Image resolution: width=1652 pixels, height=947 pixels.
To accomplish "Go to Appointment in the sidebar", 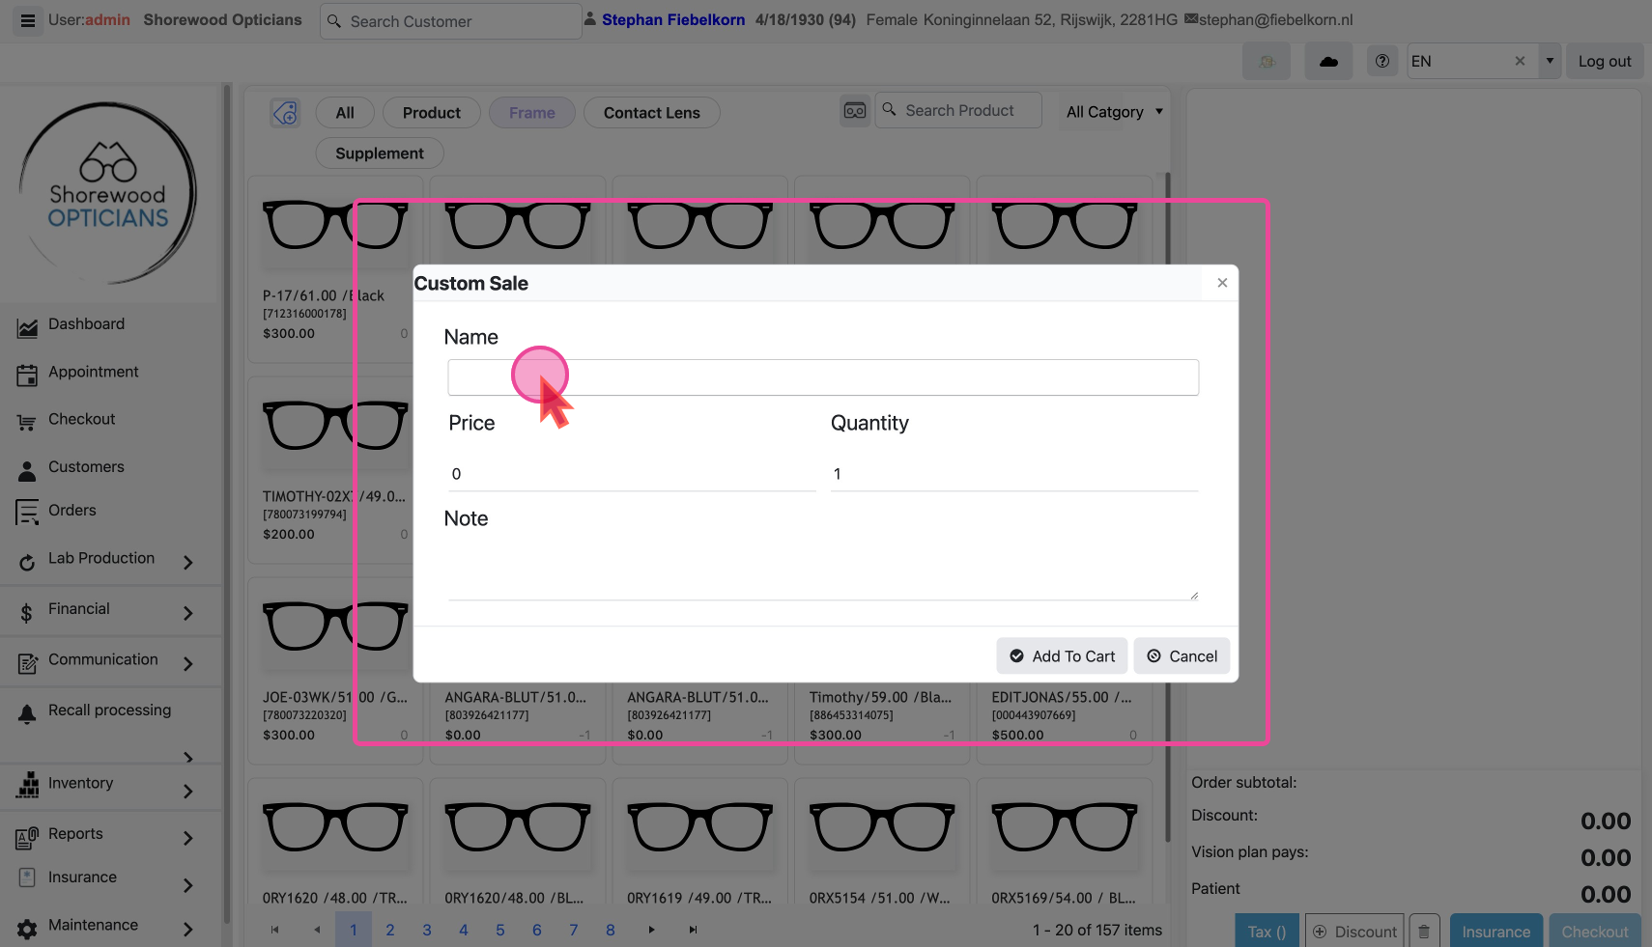I will (93, 372).
